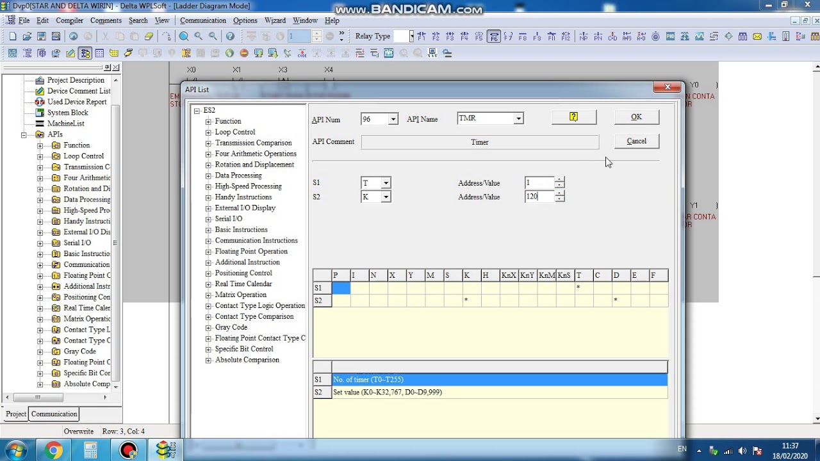Increase the S1 Address/Value stepper
Screen dimensions: 820x461
(x=560, y=180)
